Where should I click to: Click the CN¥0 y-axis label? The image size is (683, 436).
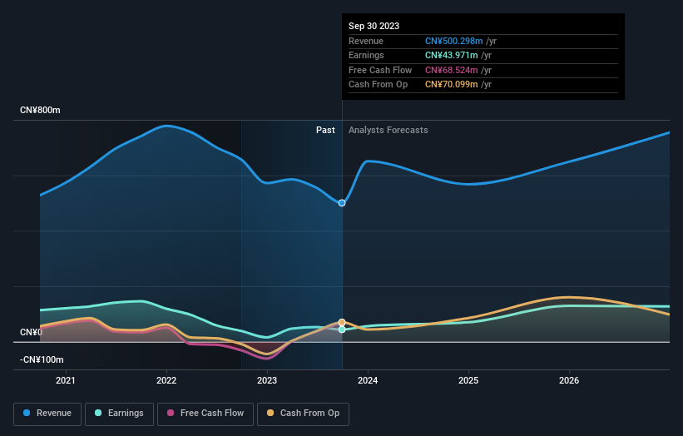(31, 332)
